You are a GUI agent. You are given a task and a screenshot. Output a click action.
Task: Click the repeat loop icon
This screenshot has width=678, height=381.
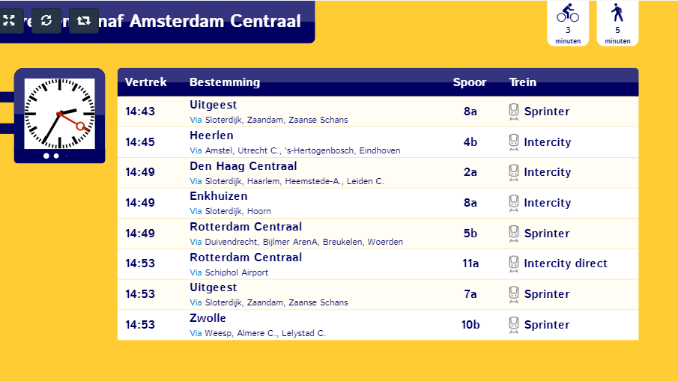click(x=83, y=20)
